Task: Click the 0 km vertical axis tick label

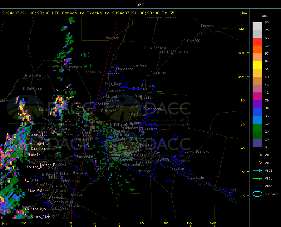Action: (x=244, y=195)
